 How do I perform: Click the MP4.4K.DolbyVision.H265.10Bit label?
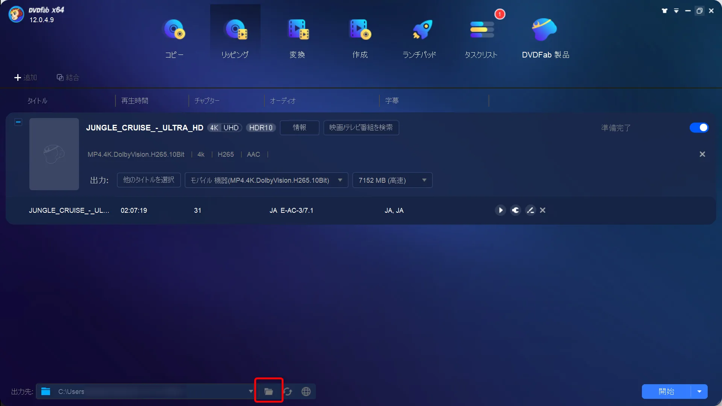(x=136, y=155)
